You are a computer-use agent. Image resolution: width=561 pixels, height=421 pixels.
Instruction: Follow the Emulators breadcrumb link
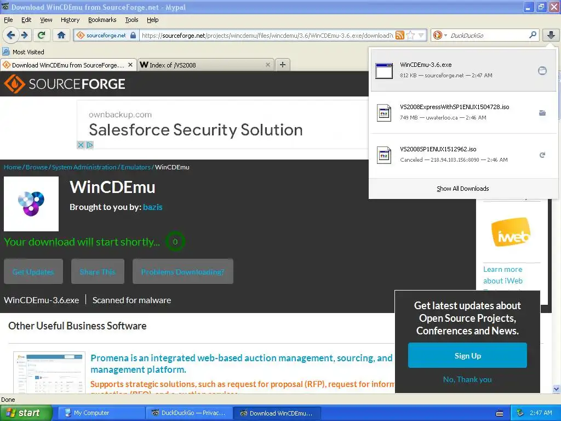tap(136, 167)
